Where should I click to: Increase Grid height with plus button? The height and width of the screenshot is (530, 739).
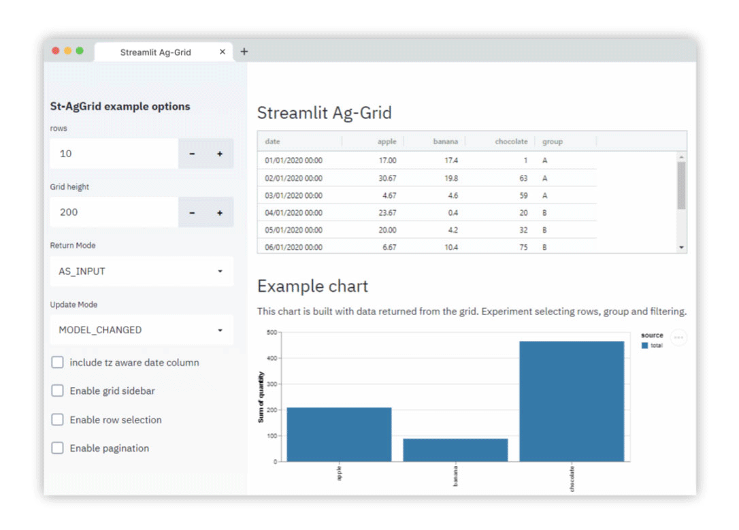(220, 212)
